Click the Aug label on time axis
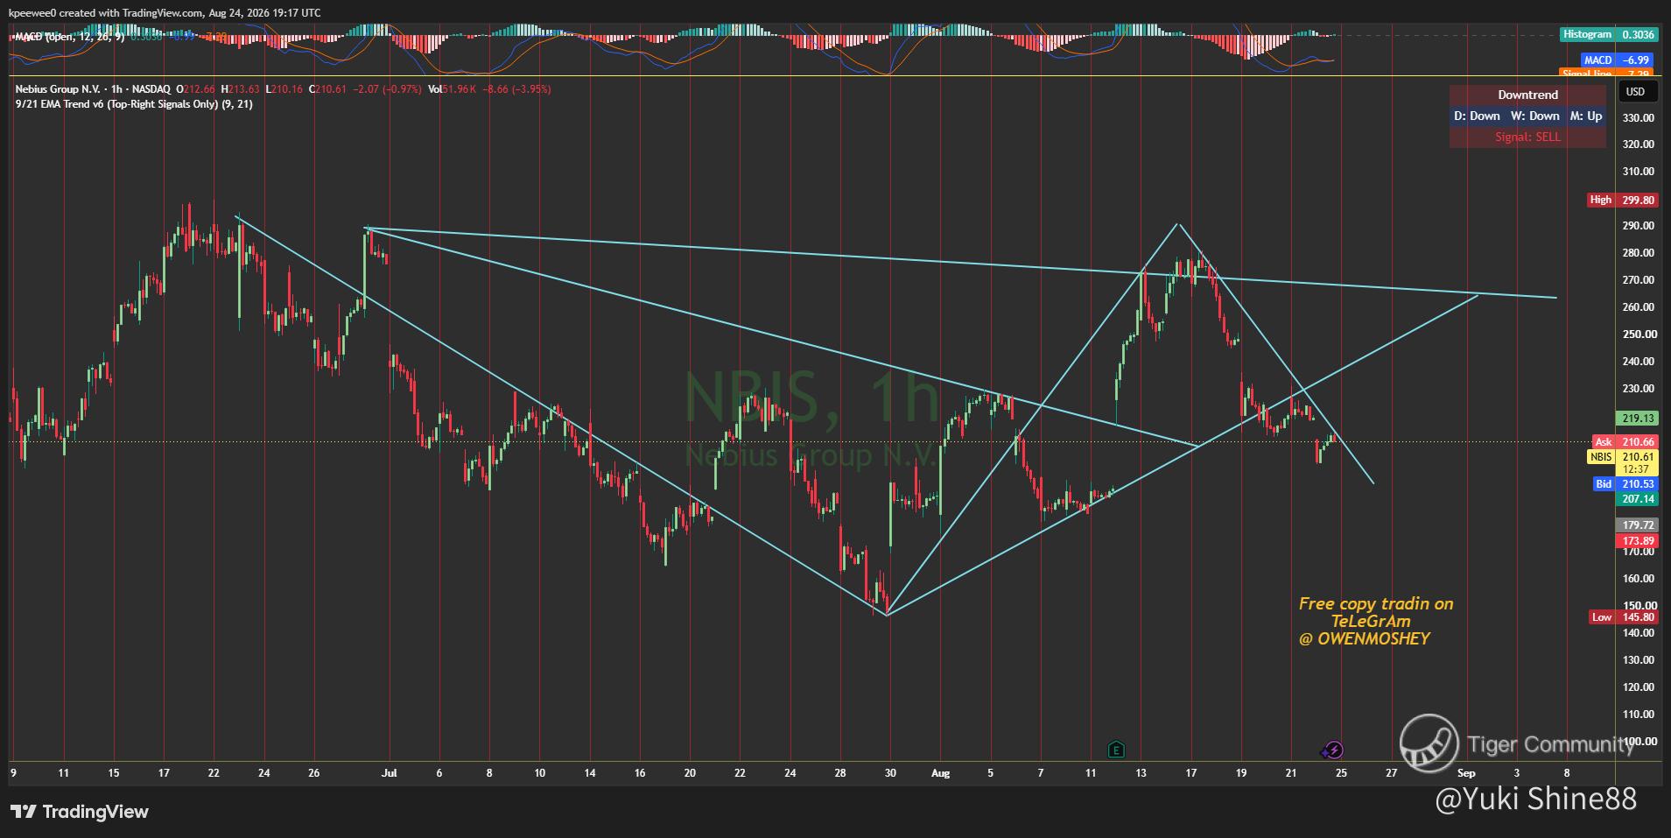Viewport: 1671px width, 838px height. pos(940,773)
